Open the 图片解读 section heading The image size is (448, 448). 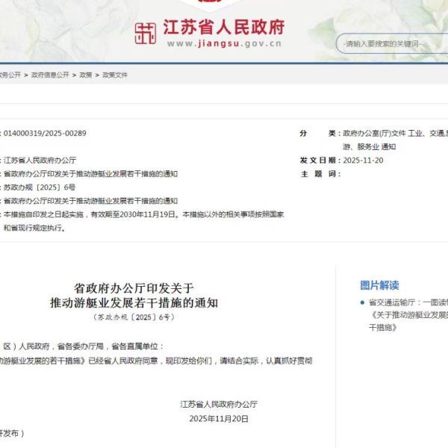click(379, 285)
